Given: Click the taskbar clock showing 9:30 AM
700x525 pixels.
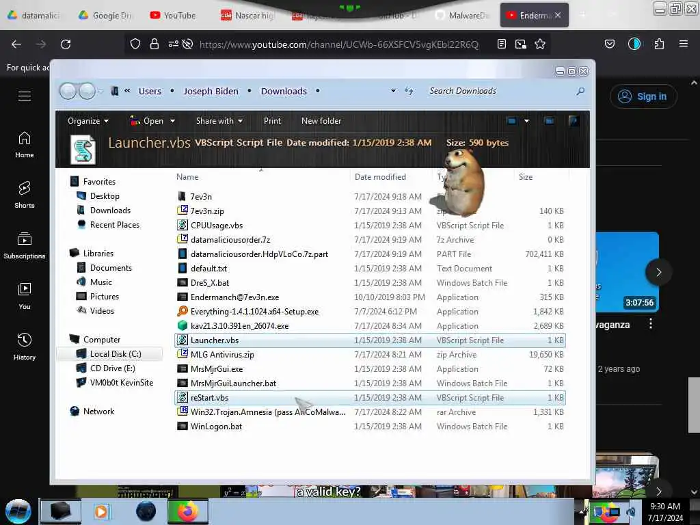Looking at the screenshot, I should pos(665,512).
